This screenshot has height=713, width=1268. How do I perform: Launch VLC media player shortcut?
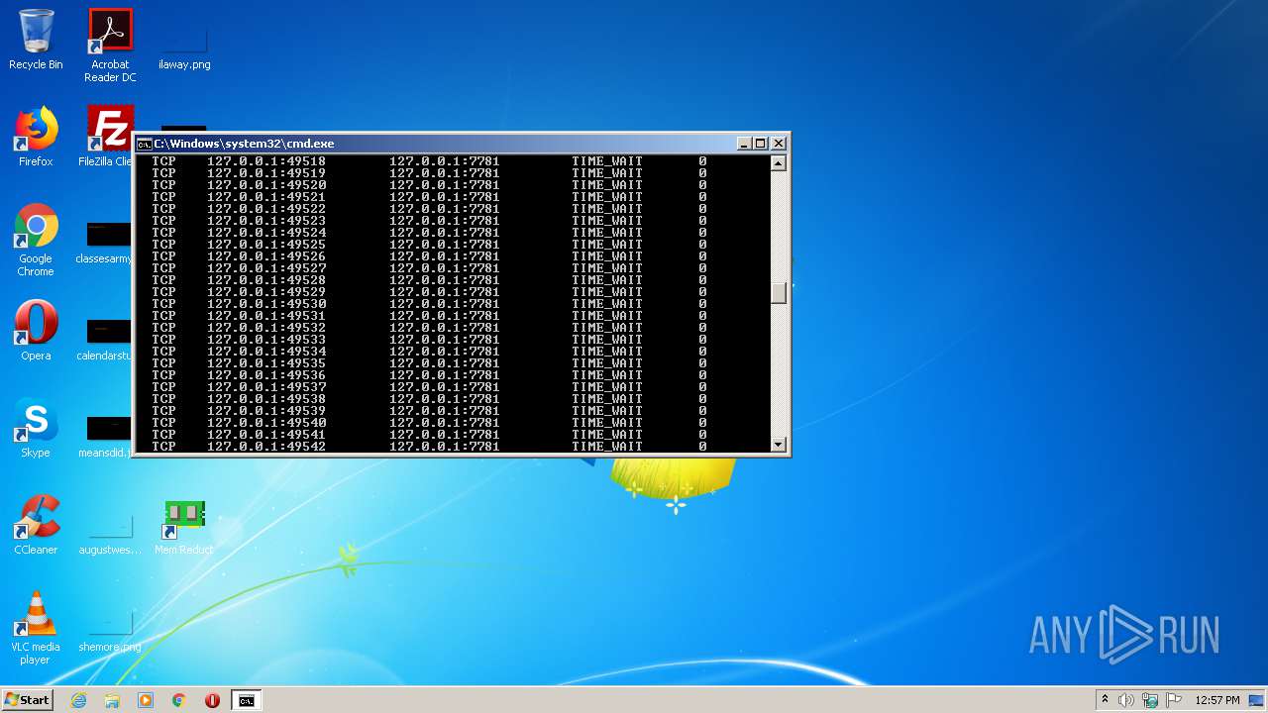click(x=36, y=628)
